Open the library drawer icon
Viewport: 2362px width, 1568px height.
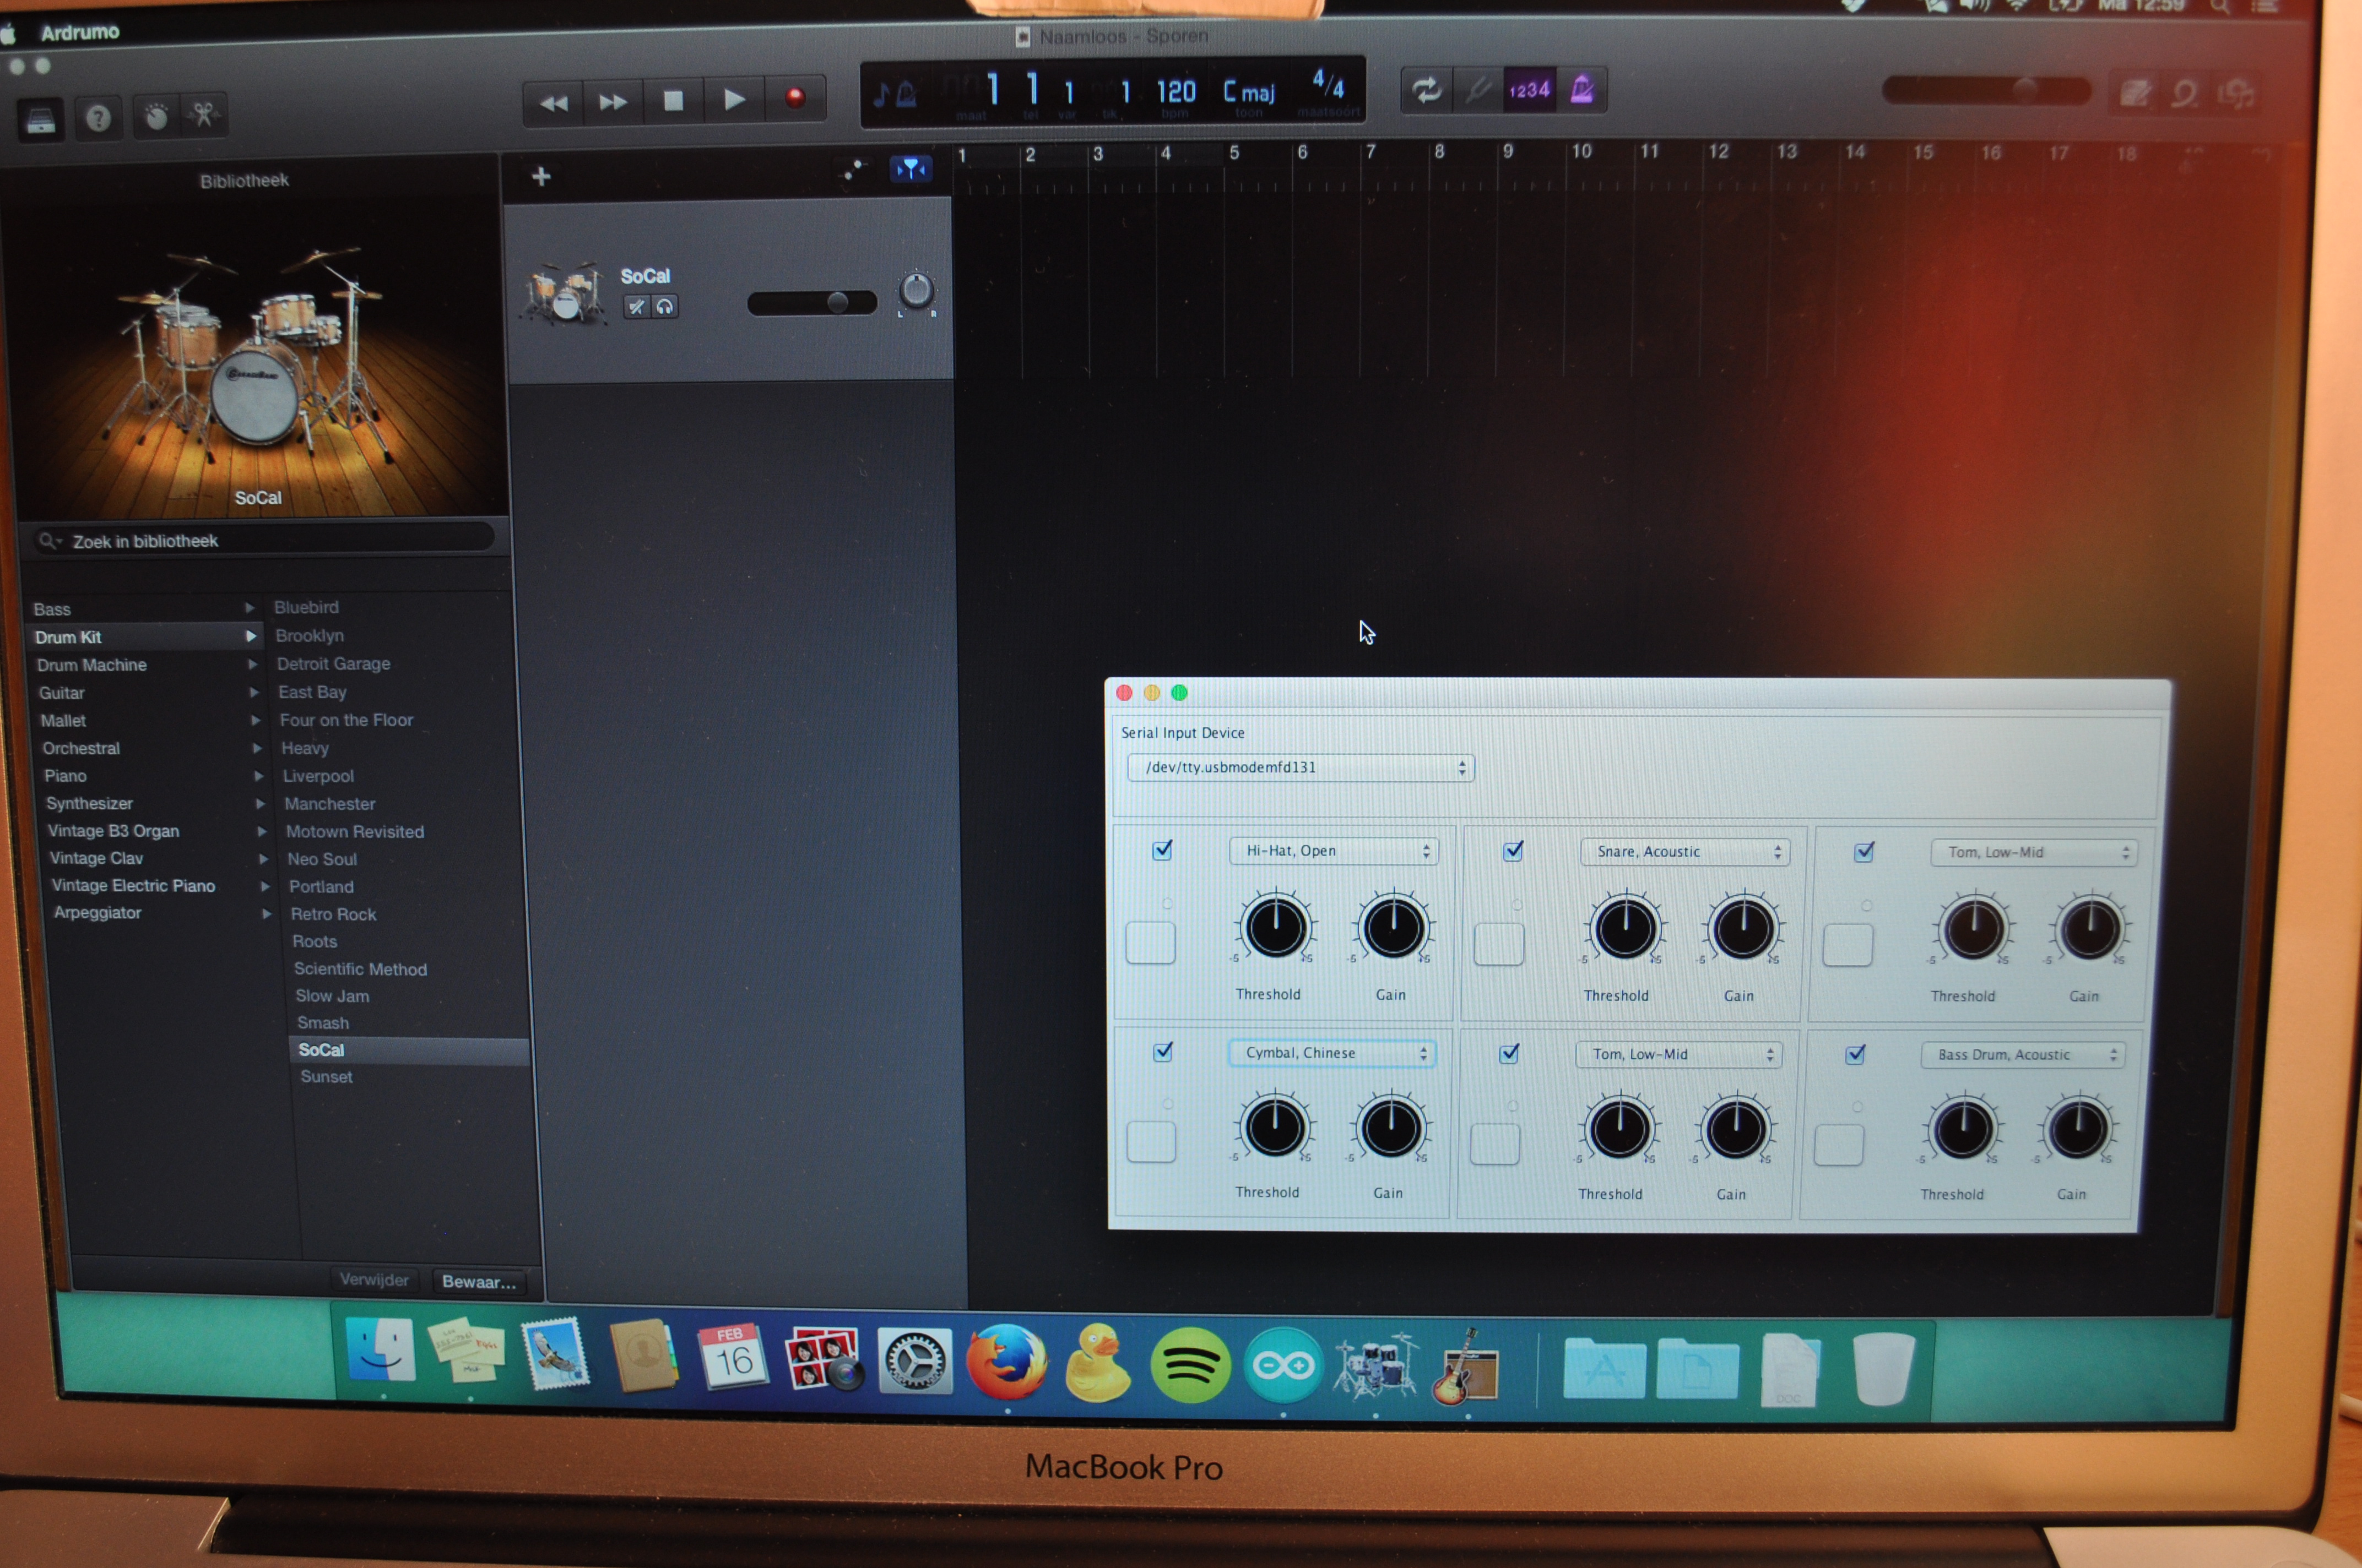click(x=41, y=121)
